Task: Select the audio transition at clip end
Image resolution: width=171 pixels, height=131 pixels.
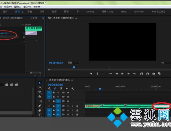Action: point(162,106)
